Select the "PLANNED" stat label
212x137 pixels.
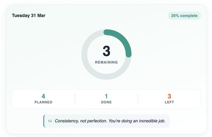pos(43,102)
